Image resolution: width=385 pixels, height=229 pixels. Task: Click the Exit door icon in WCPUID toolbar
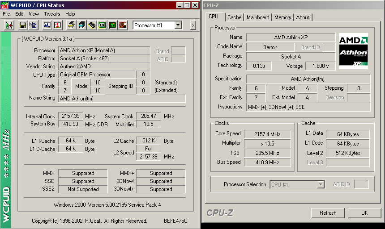tap(9, 25)
